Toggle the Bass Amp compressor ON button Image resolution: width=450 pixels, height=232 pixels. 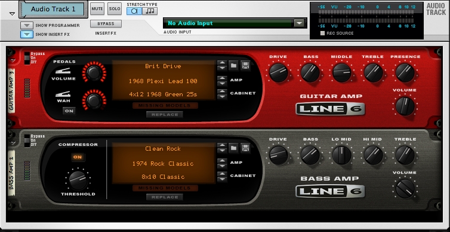pos(78,157)
